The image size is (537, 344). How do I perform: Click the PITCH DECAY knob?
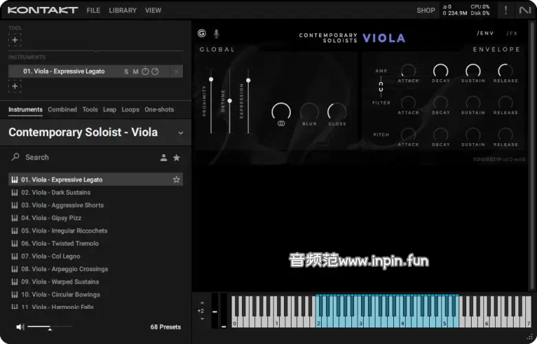[441, 134]
